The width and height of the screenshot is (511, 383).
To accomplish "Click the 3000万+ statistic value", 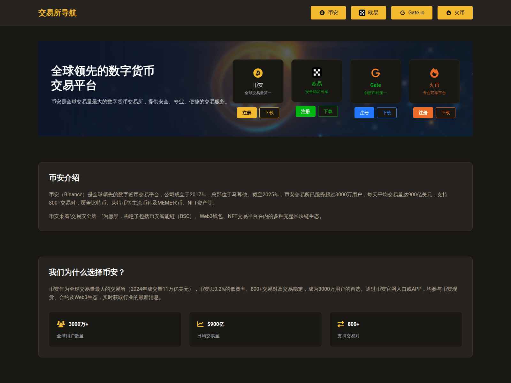I will [x=79, y=324].
